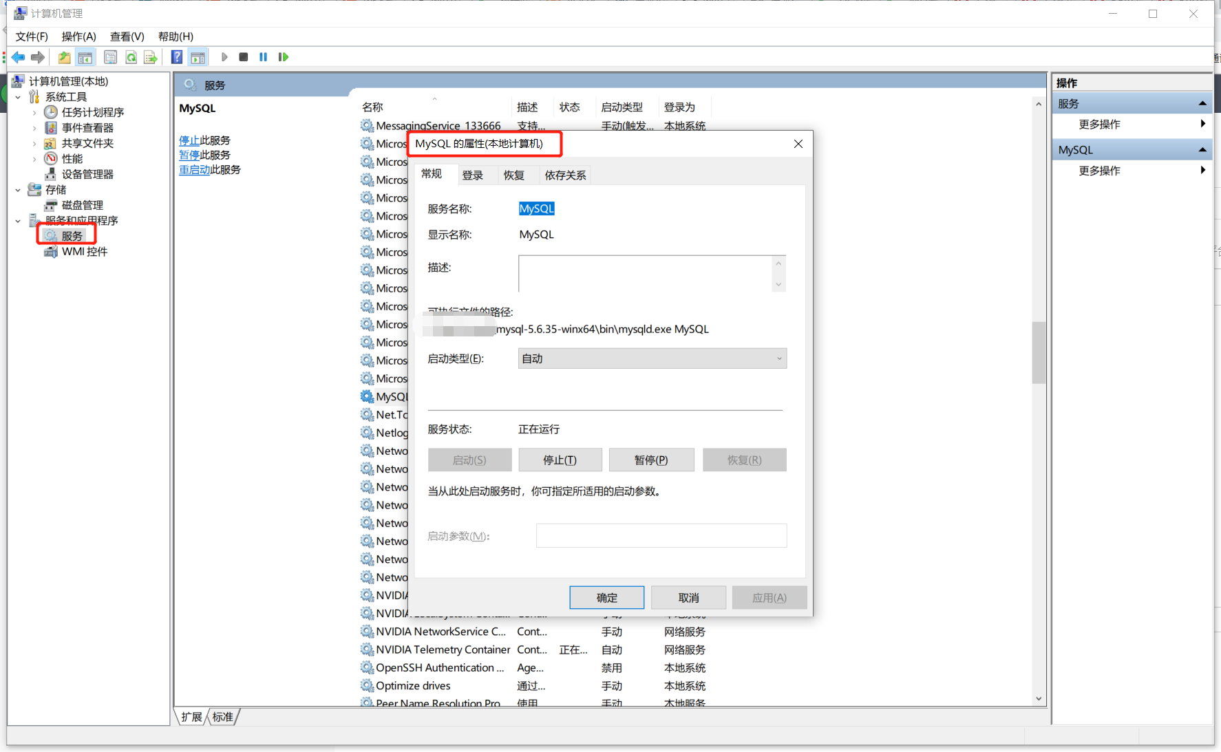Screen dimensions: 1221x752
Task: Select 服务 node in the tree
Action: tap(72, 236)
